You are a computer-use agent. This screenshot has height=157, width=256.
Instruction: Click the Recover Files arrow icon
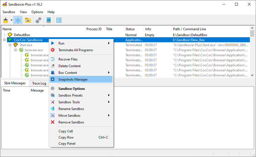tap(53, 59)
